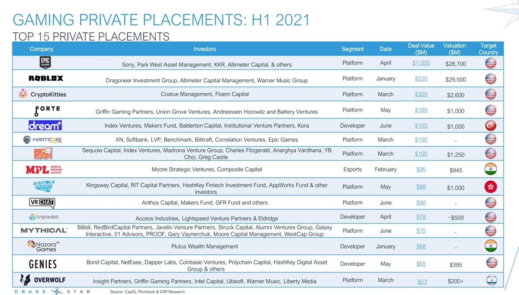This screenshot has width=519, height=295.
Task: Click the US flag in Roblox row
Action: (x=491, y=79)
